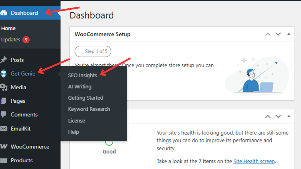The width and height of the screenshot is (301, 169).
Task: Collapse the WooCommerce Setup panel
Action: point(289,34)
